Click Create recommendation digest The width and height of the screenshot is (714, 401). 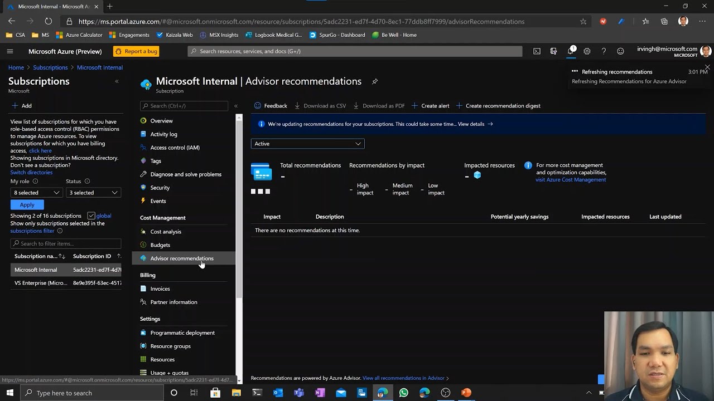[498, 106]
